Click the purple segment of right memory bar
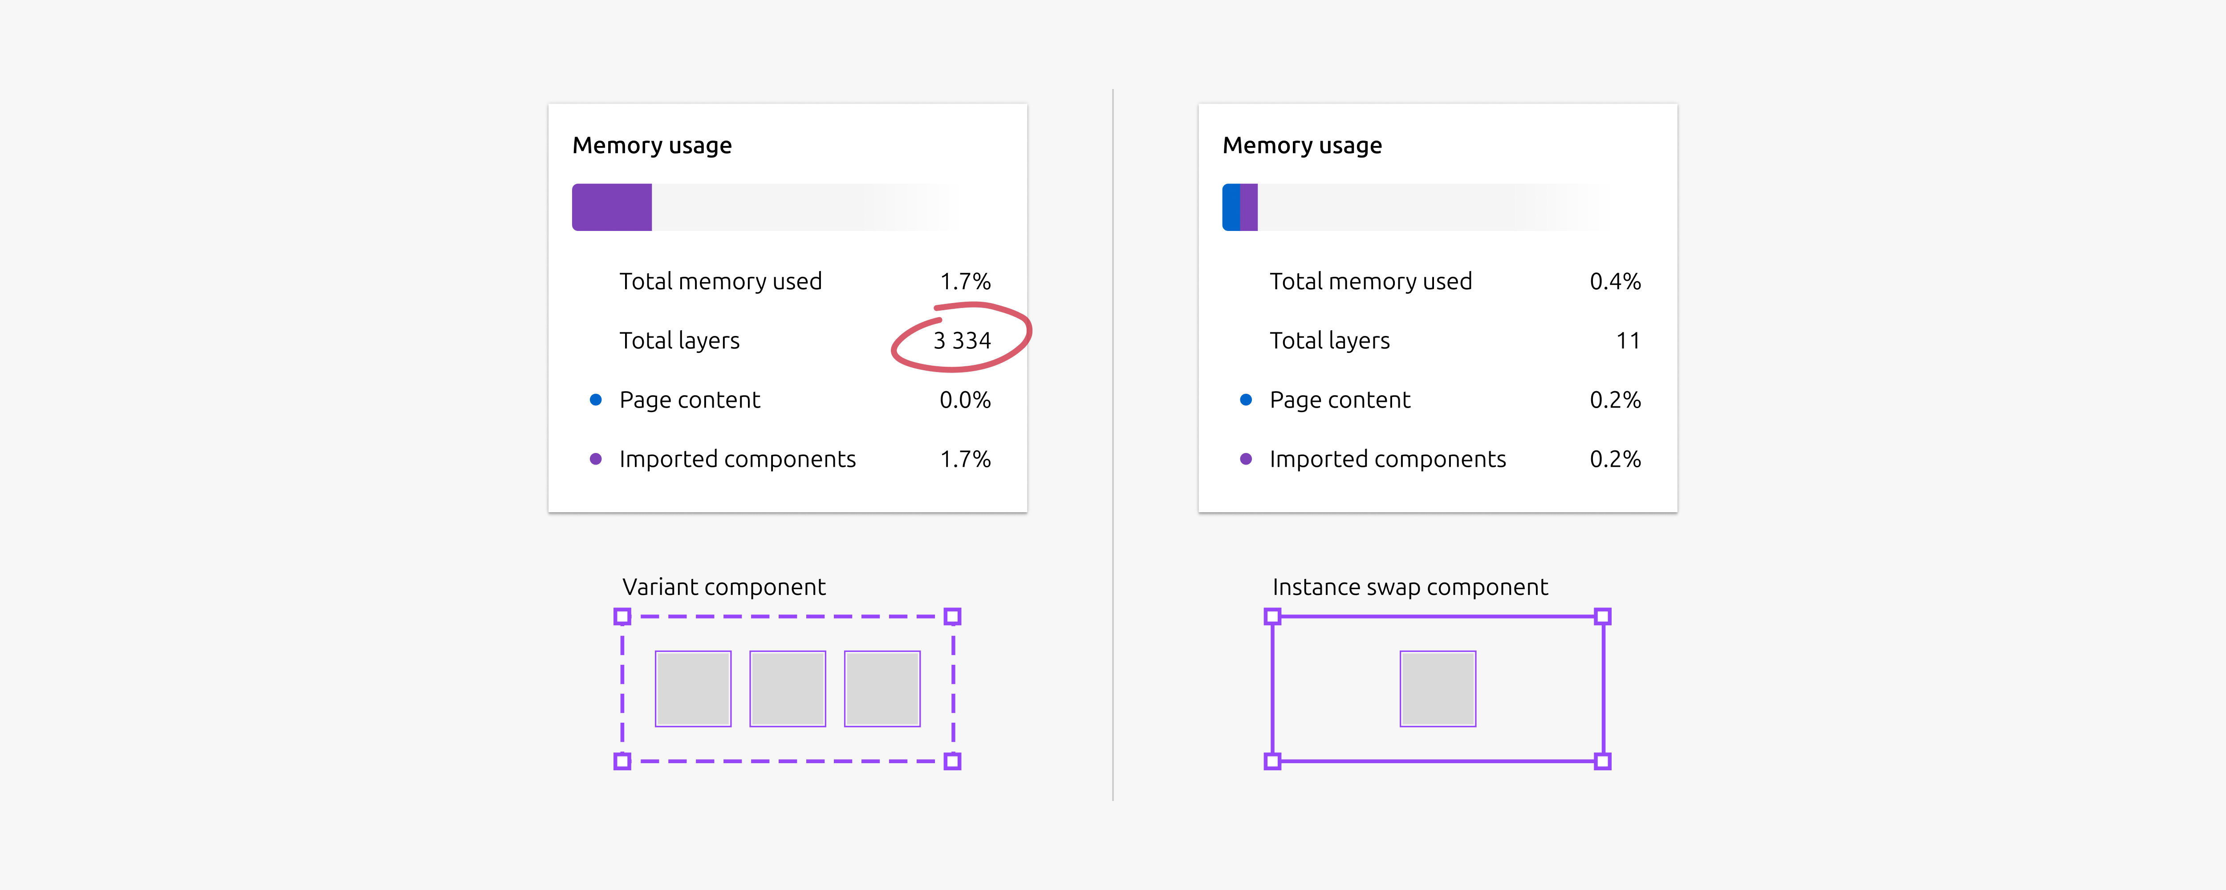The width and height of the screenshot is (2226, 890). tap(1250, 207)
